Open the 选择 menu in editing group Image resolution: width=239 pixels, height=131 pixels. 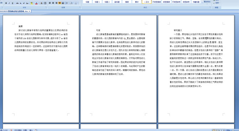click(x=217, y=3)
